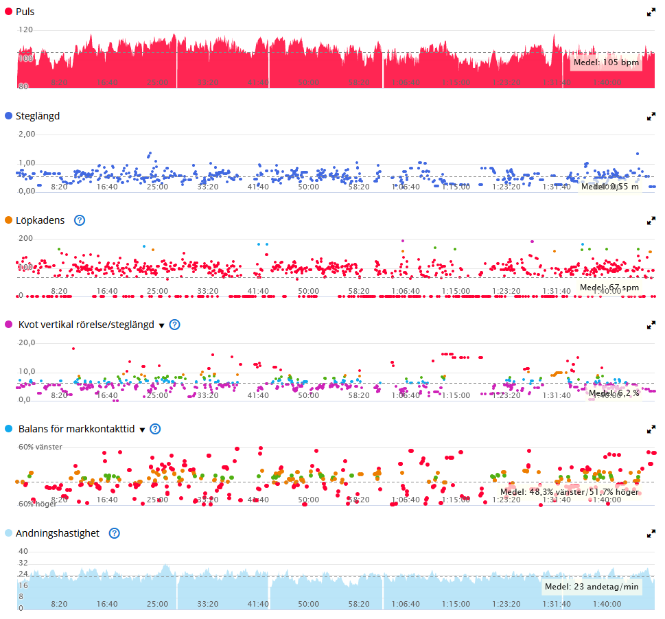Screen dimensions: 665x619
Task: Expand the Andningshastighet chart to fullscreen
Action: (x=651, y=534)
